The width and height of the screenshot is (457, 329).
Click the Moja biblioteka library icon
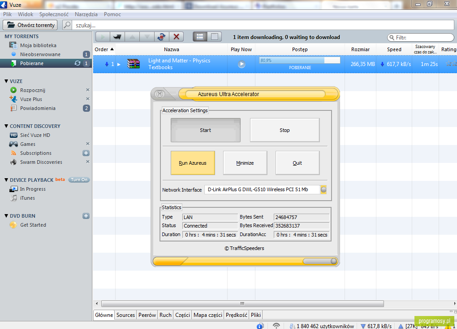13,45
